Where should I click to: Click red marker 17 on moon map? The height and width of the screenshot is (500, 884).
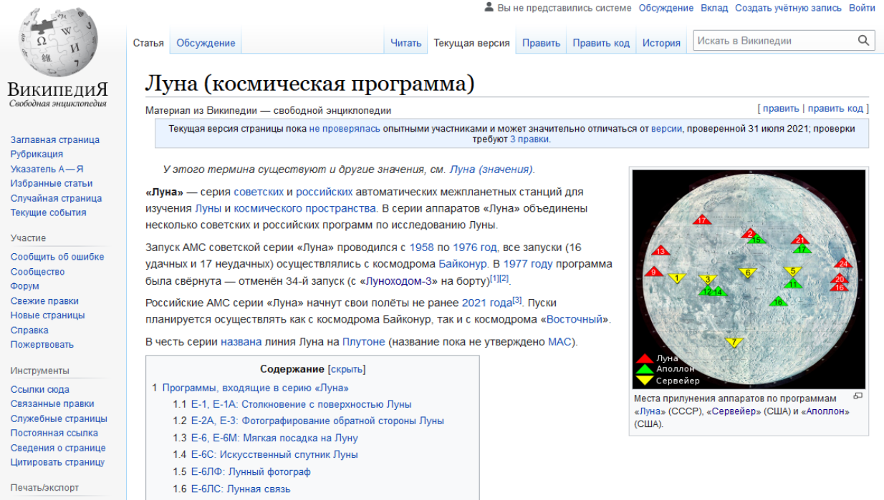pyautogui.click(x=702, y=220)
